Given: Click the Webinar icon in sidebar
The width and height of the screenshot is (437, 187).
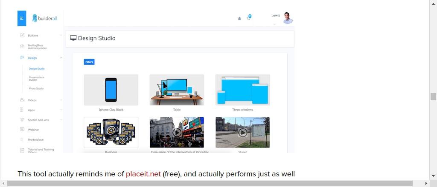Looking at the screenshot, I should tap(22, 130).
